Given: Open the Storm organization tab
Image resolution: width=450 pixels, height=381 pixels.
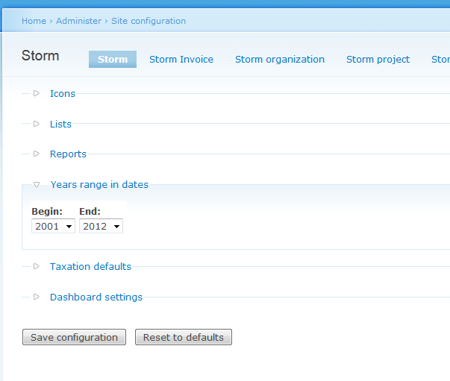Looking at the screenshot, I should pyautogui.click(x=280, y=60).
